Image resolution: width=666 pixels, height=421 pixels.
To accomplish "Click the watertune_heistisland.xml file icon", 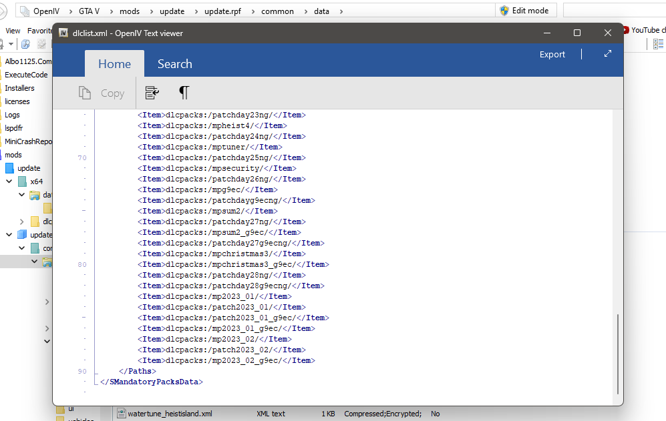I will pos(122,414).
